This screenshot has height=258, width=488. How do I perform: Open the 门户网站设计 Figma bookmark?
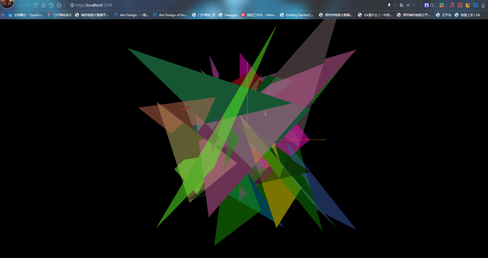[60, 15]
